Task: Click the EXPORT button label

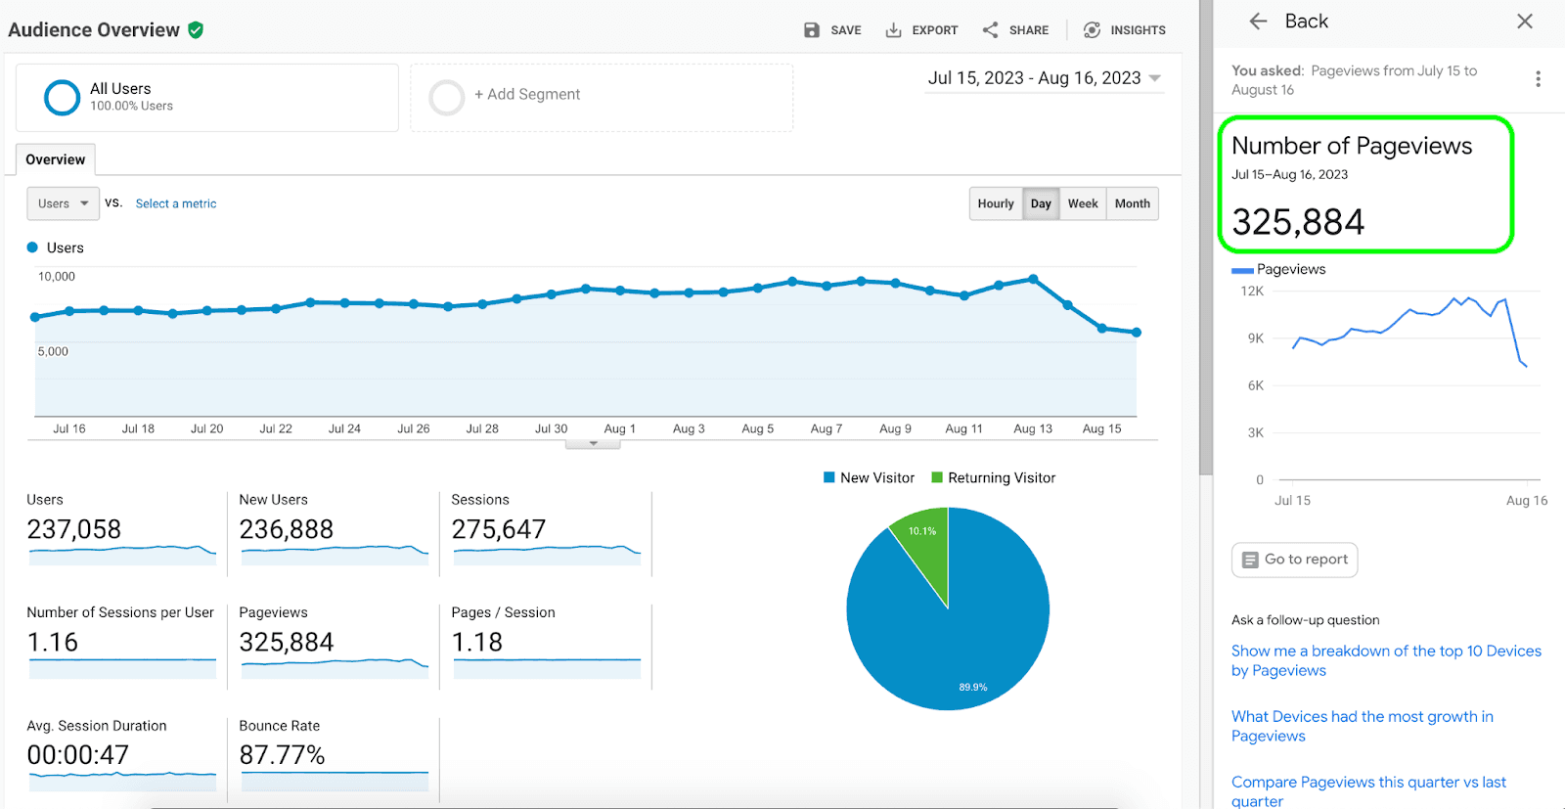Action: click(x=935, y=30)
